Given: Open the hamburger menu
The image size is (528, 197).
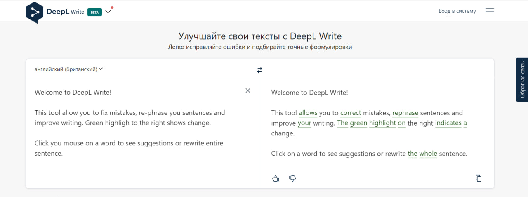Looking at the screenshot, I should point(490,11).
